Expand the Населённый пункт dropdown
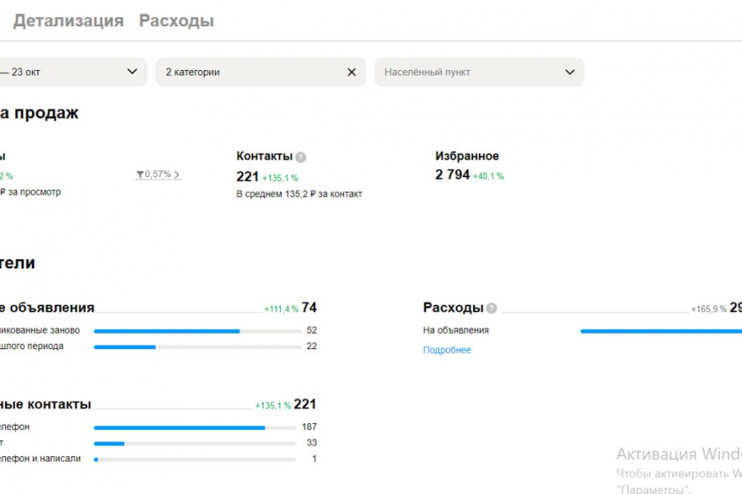This screenshot has height=494, width=742. pyautogui.click(x=479, y=72)
